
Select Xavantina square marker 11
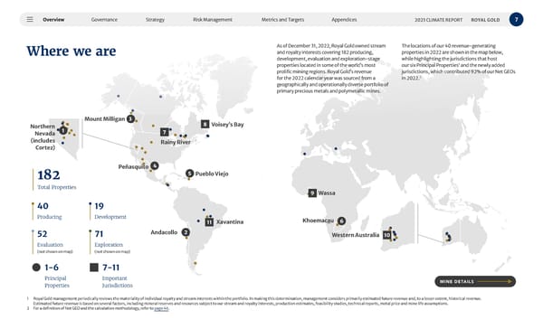pos(209,222)
